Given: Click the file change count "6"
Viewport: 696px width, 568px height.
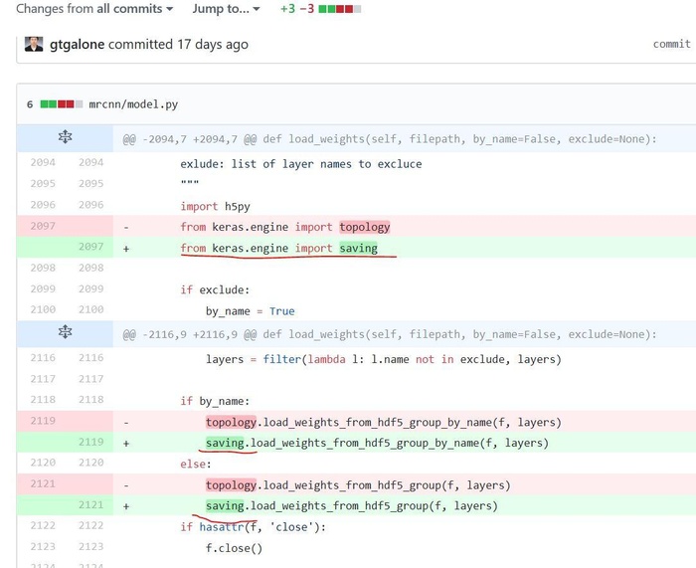Looking at the screenshot, I should coord(30,104).
